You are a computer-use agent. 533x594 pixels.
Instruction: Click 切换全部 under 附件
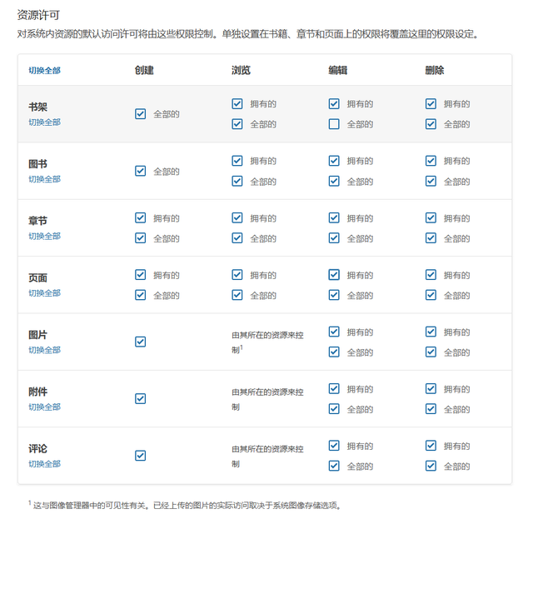pyautogui.click(x=44, y=407)
